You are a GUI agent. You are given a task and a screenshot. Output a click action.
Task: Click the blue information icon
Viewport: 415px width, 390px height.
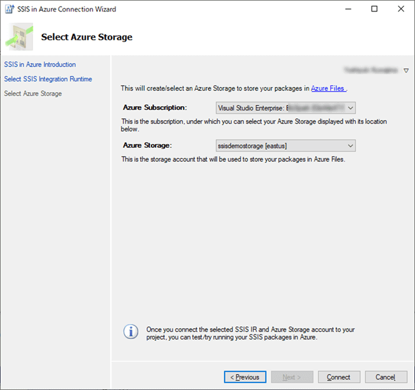click(131, 332)
